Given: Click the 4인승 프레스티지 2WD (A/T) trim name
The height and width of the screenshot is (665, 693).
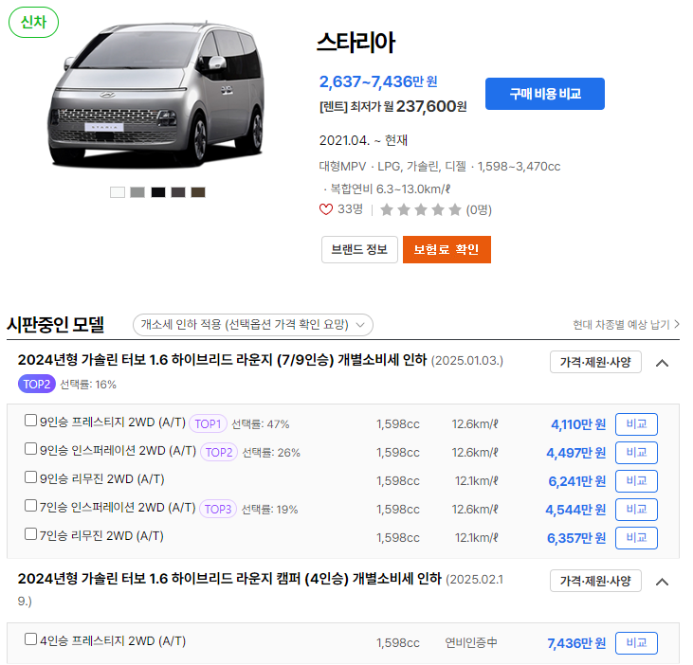Looking at the screenshot, I should (x=113, y=640).
